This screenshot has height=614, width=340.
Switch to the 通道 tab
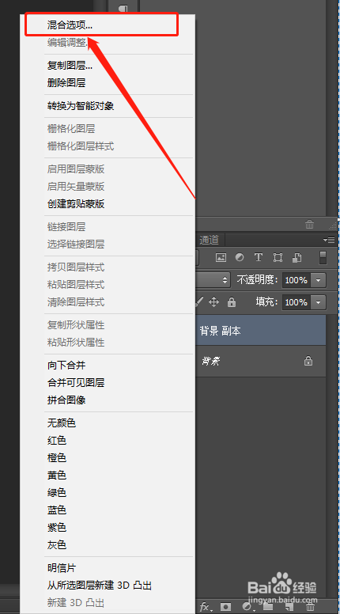point(210,240)
